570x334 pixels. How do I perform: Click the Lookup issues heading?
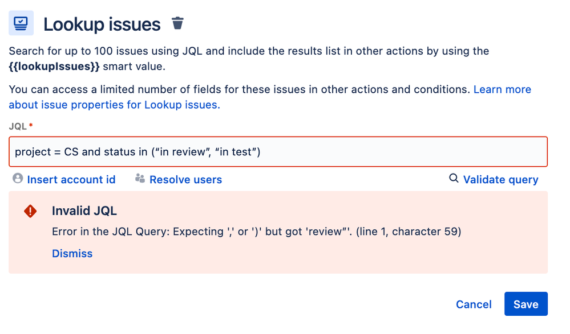(x=102, y=24)
